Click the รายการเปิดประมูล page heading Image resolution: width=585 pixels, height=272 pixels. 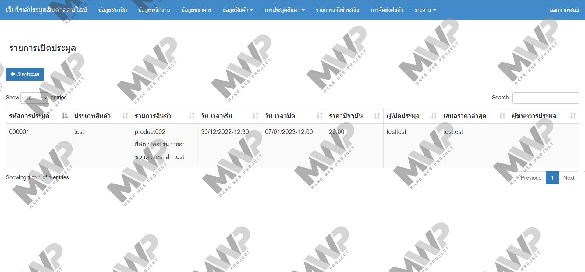43,48
